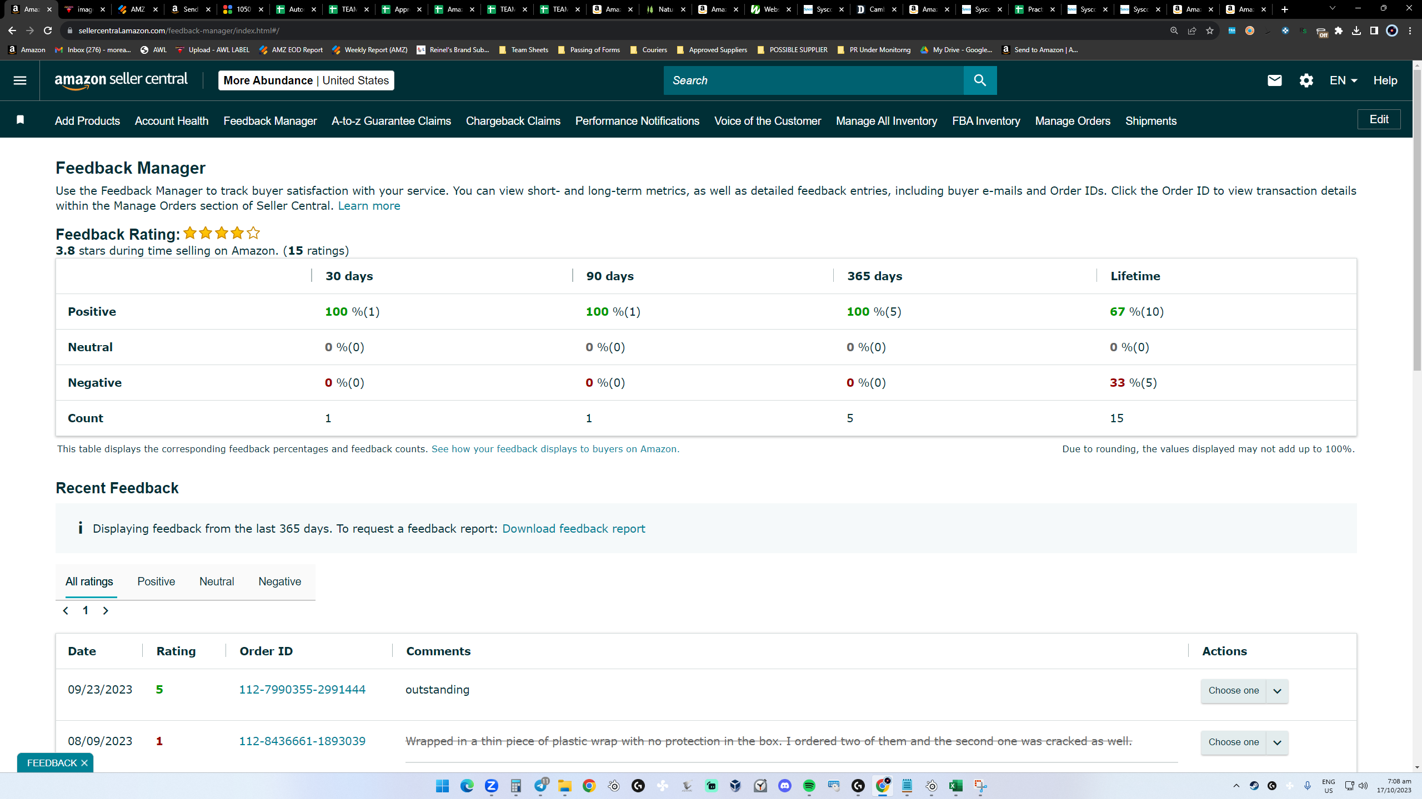The width and height of the screenshot is (1422, 799).
Task: Click the bookmark icon in navigation bar
Action: (x=21, y=120)
